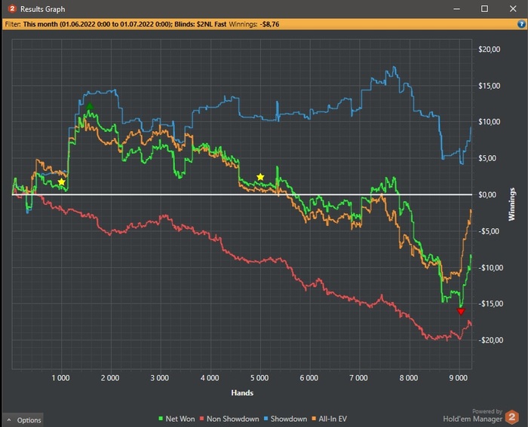This screenshot has height=427, width=528.
Task: Click the 8 000 hands axis label
Action: point(409,378)
